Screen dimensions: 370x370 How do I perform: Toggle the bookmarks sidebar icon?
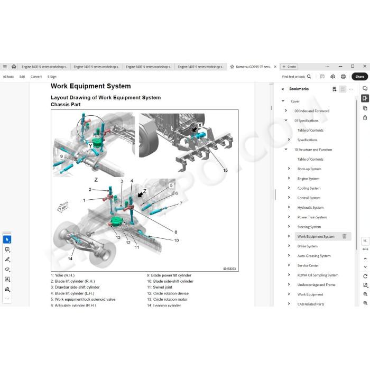(365, 98)
